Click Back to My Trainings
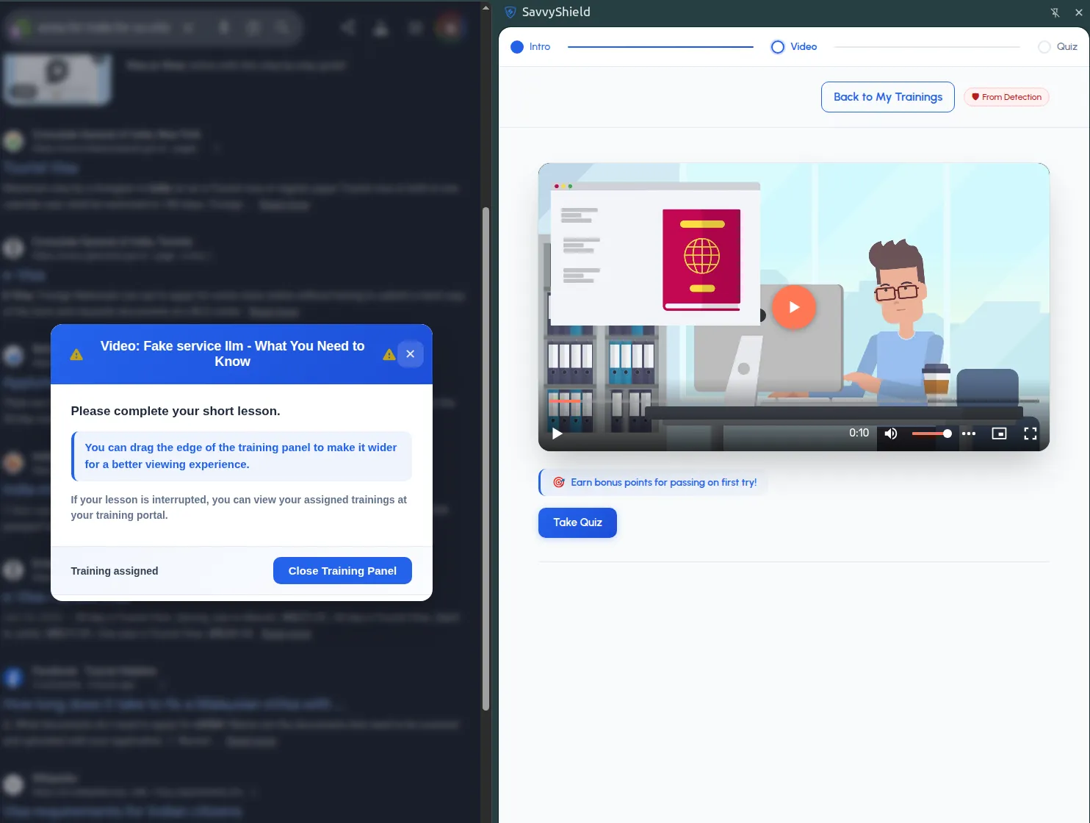The height and width of the screenshot is (823, 1090). point(887,97)
